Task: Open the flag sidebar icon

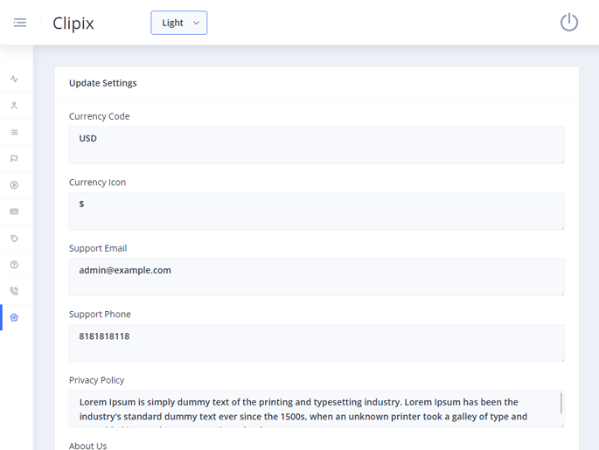Action: [x=14, y=159]
